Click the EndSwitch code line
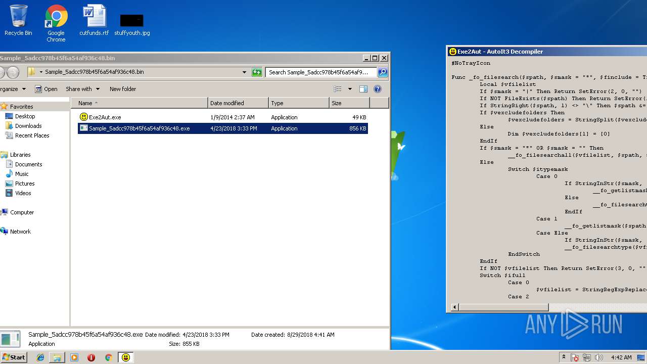 524,254
